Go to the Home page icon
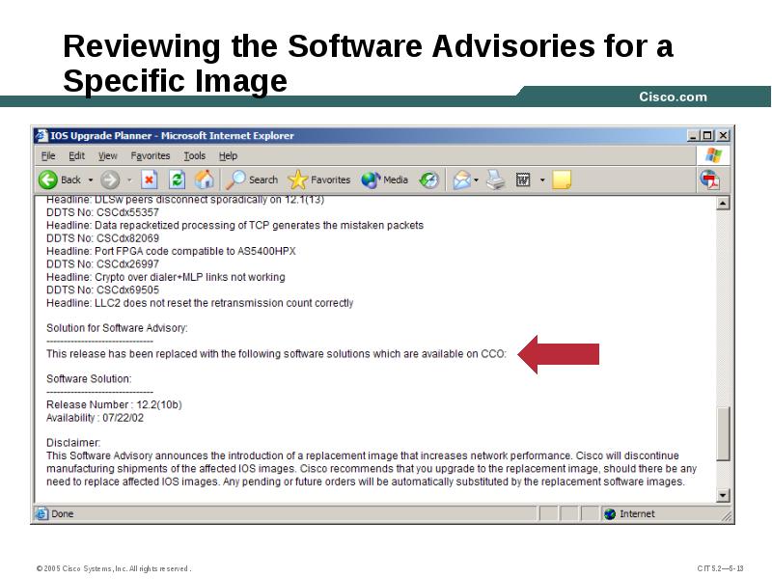 (x=204, y=179)
